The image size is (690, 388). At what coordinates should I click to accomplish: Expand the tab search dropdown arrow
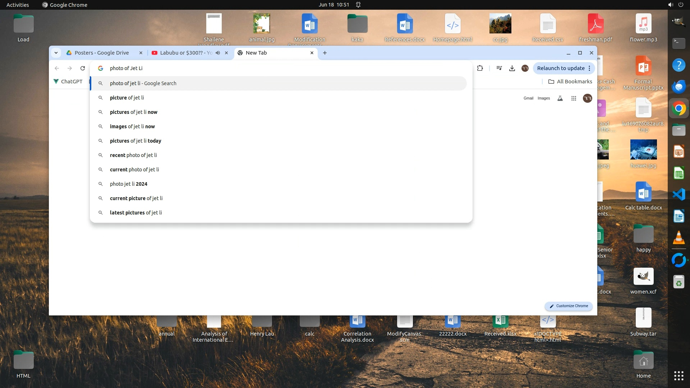point(56,53)
